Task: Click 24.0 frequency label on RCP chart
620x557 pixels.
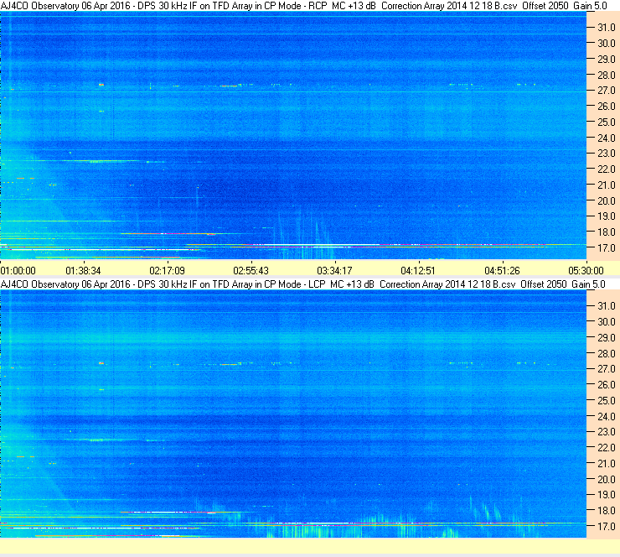Action: pyautogui.click(x=607, y=138)
